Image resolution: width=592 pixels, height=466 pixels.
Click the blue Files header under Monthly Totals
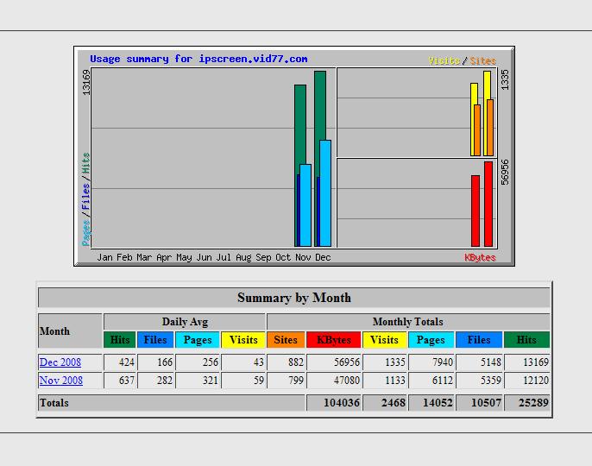tap(479, 340)
